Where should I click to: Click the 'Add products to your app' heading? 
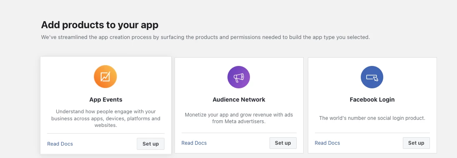coord(100,25)
